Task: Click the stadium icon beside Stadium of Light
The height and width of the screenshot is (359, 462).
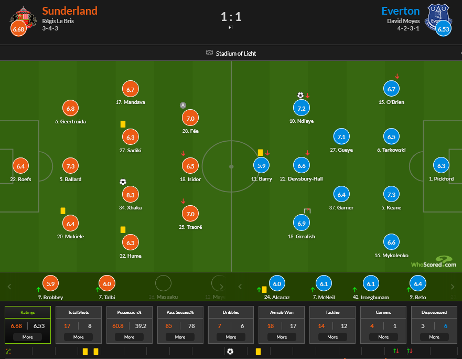Action: [x=210, y=53]
